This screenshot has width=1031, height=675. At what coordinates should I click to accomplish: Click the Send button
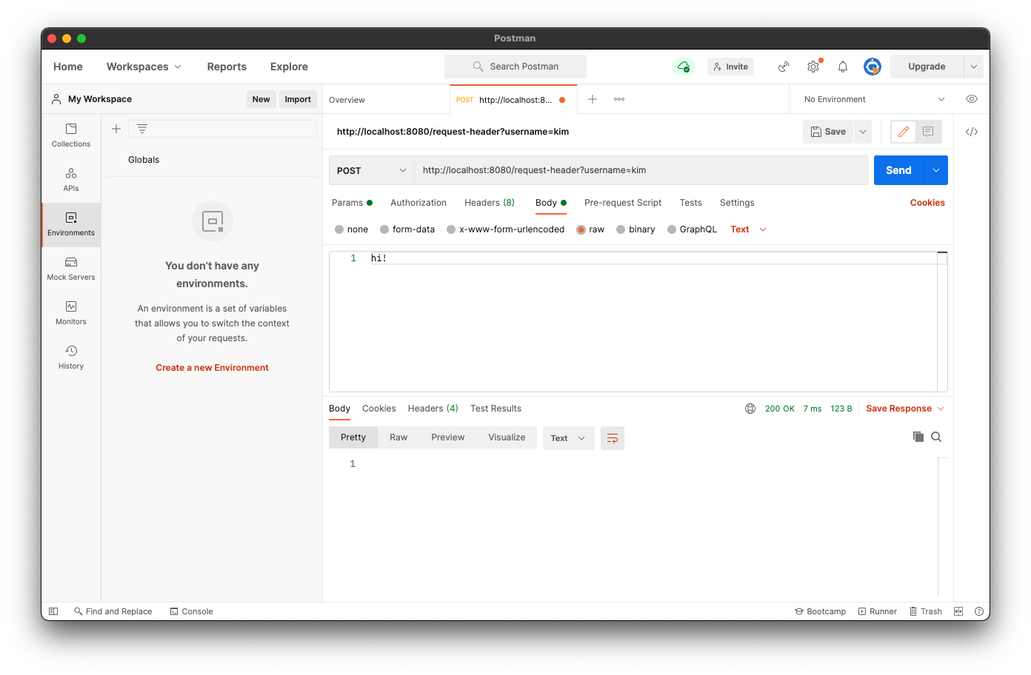coord(898,170)
